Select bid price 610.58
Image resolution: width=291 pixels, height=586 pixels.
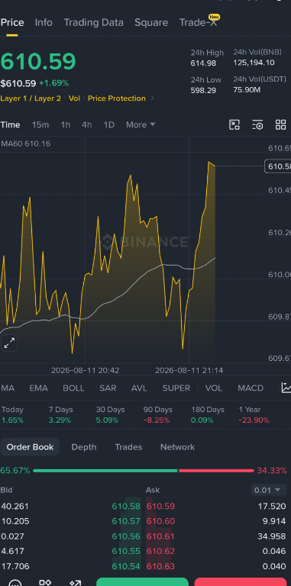point(126,507)
